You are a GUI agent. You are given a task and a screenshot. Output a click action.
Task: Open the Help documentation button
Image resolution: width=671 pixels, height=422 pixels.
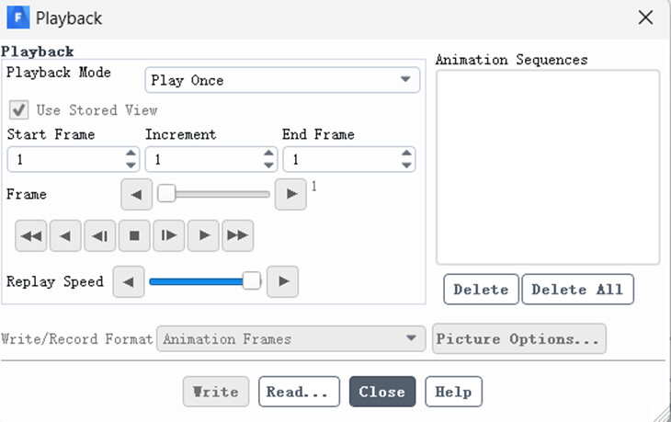[453, 392]
